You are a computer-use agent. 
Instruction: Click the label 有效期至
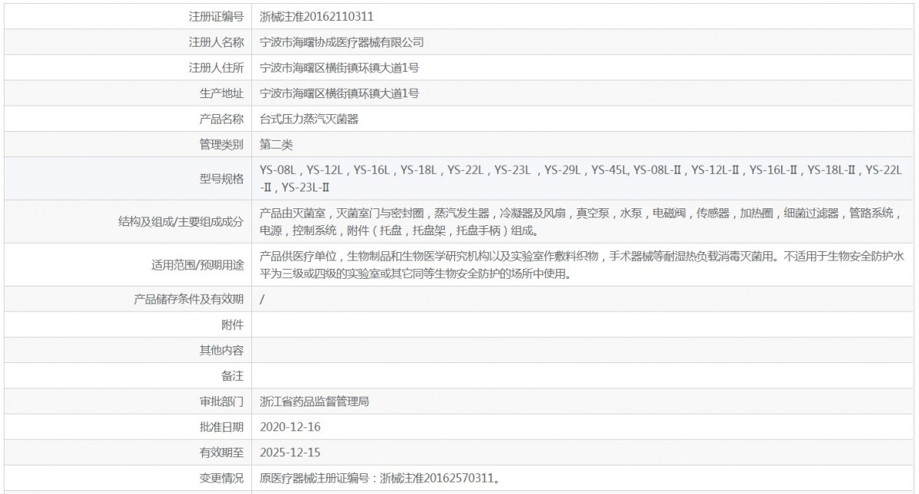[x=221, y=452]
